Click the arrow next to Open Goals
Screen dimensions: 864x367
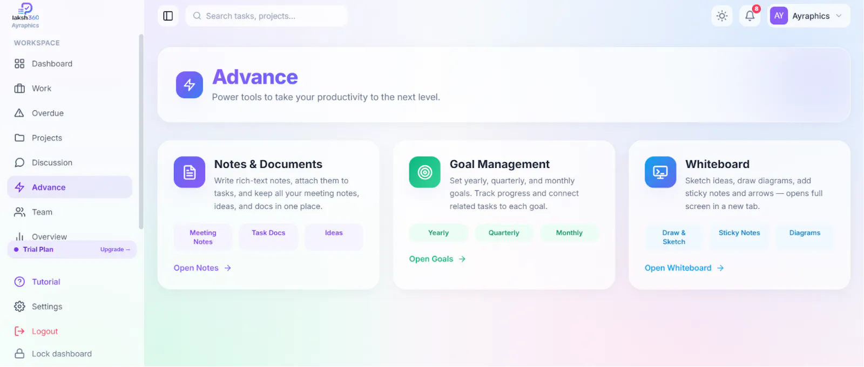462,259
